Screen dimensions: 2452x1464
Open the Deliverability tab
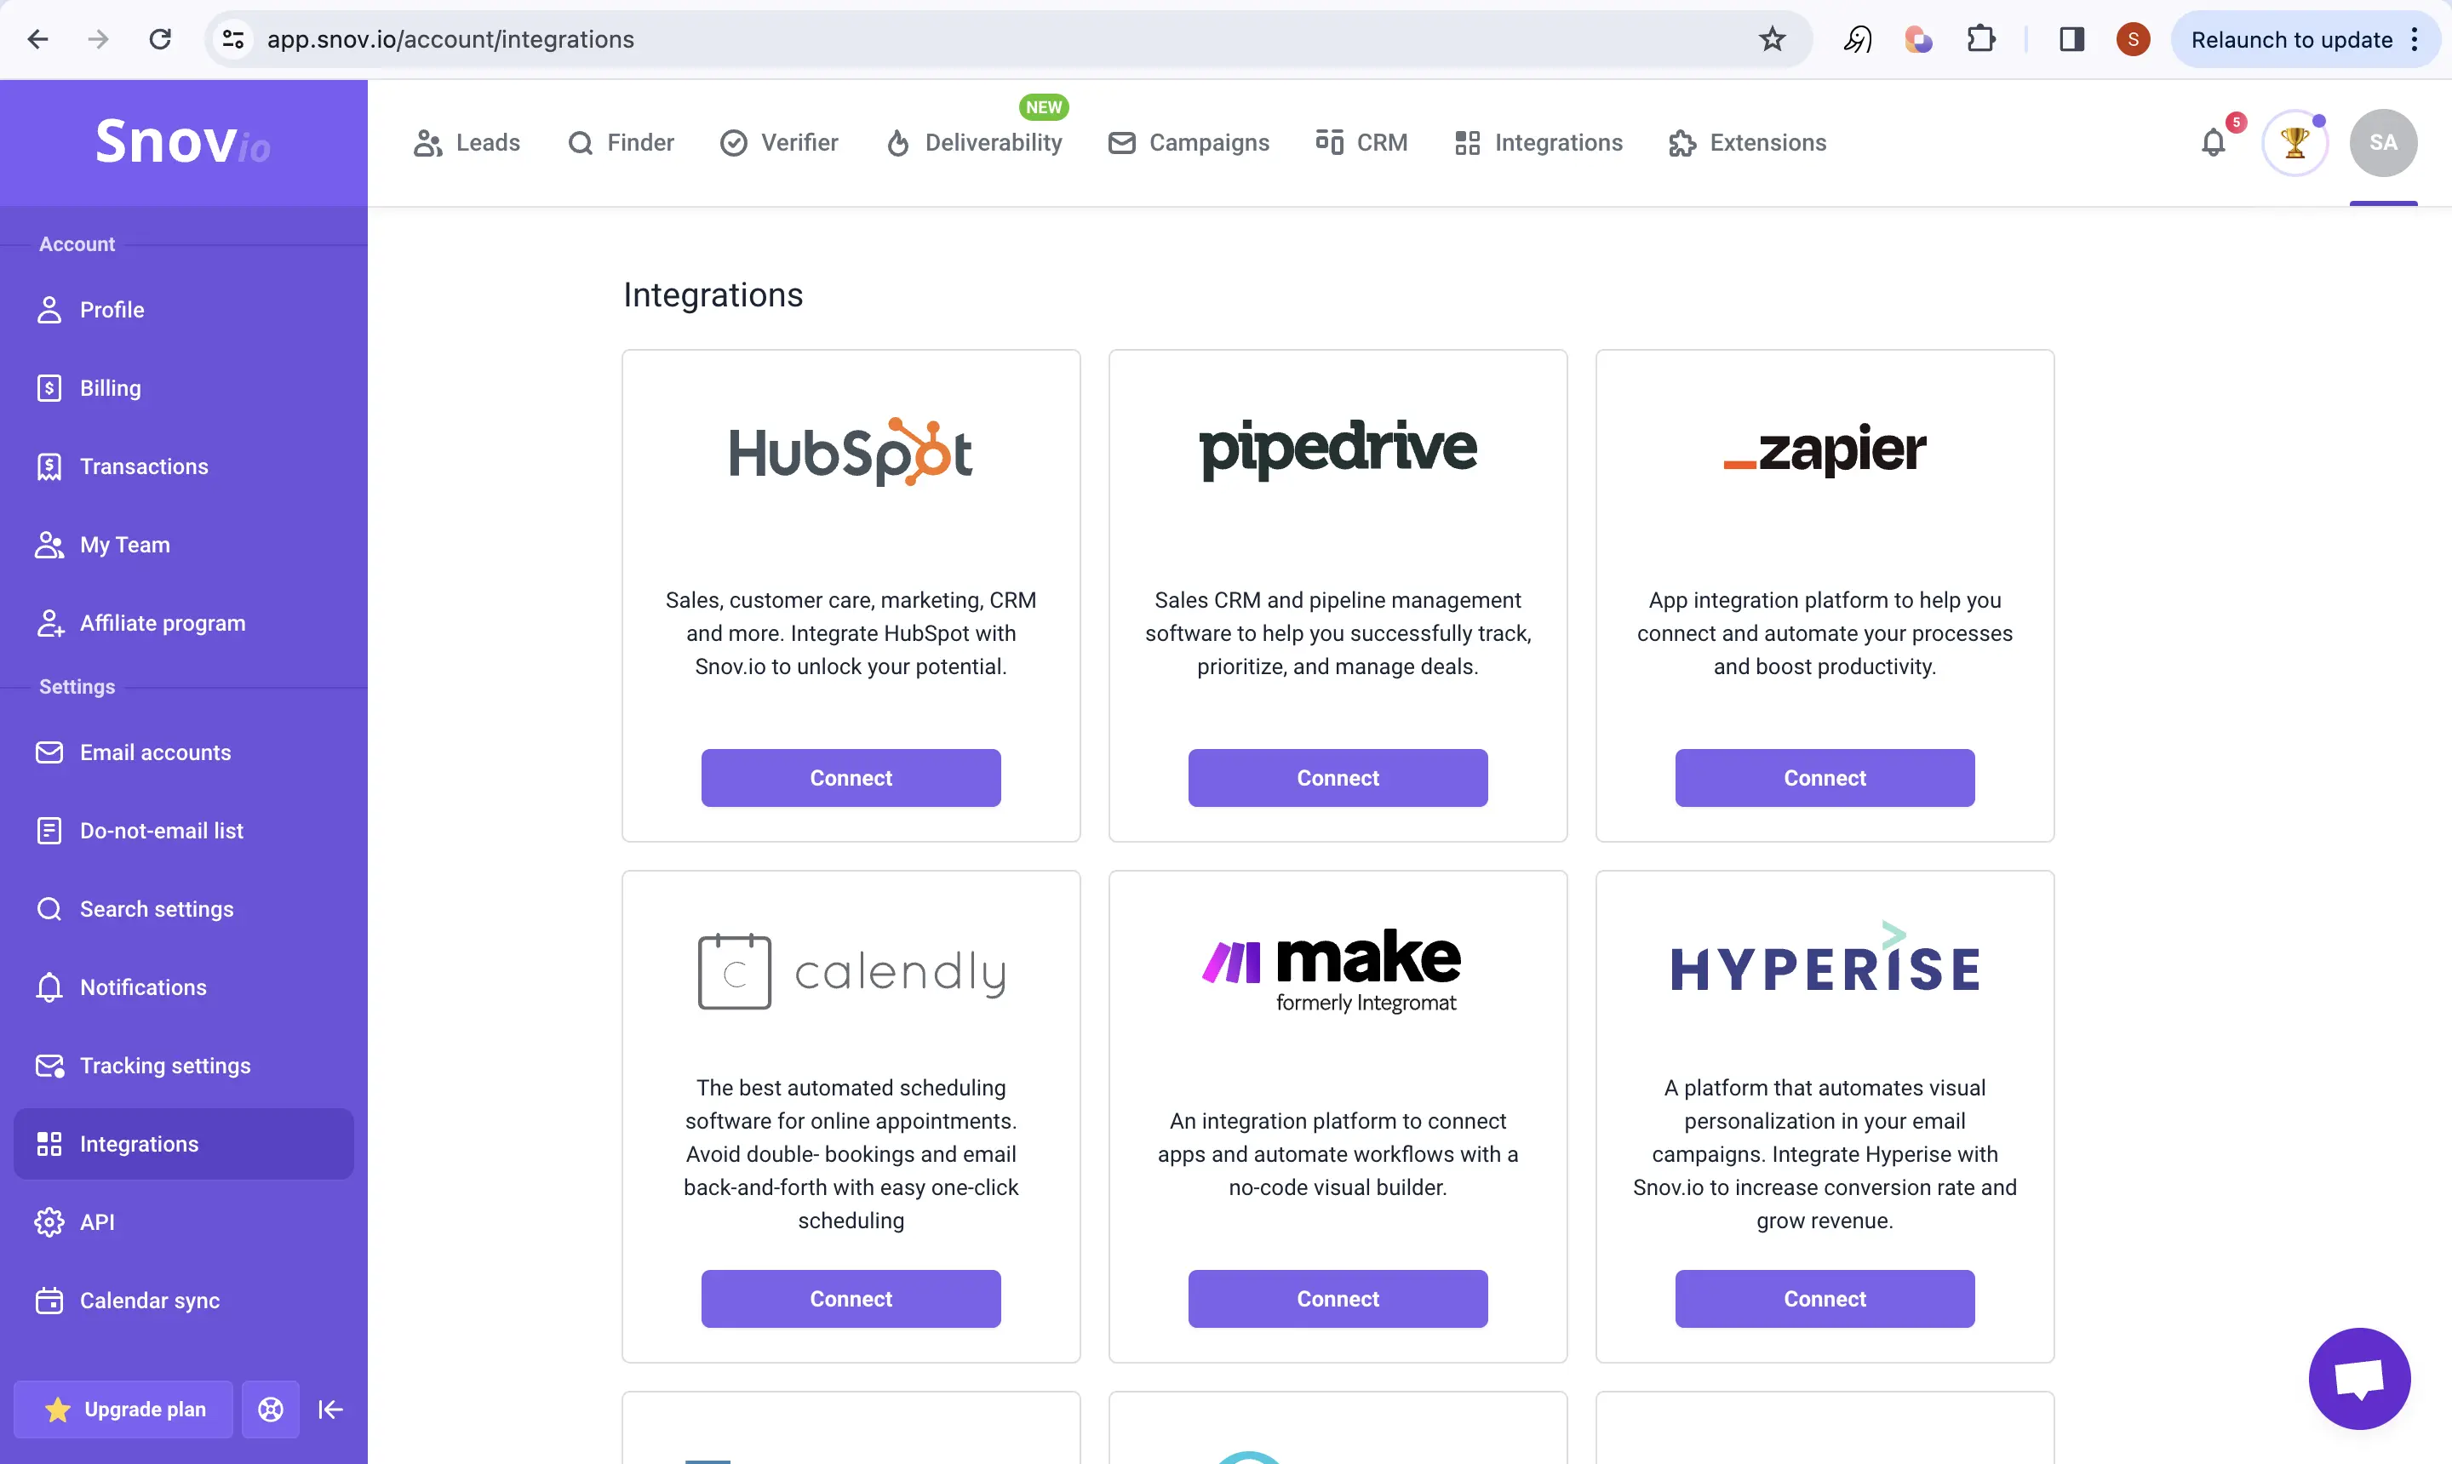(974, 143)
